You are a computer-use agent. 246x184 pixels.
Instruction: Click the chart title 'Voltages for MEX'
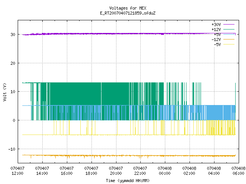(x=128, y=8)
